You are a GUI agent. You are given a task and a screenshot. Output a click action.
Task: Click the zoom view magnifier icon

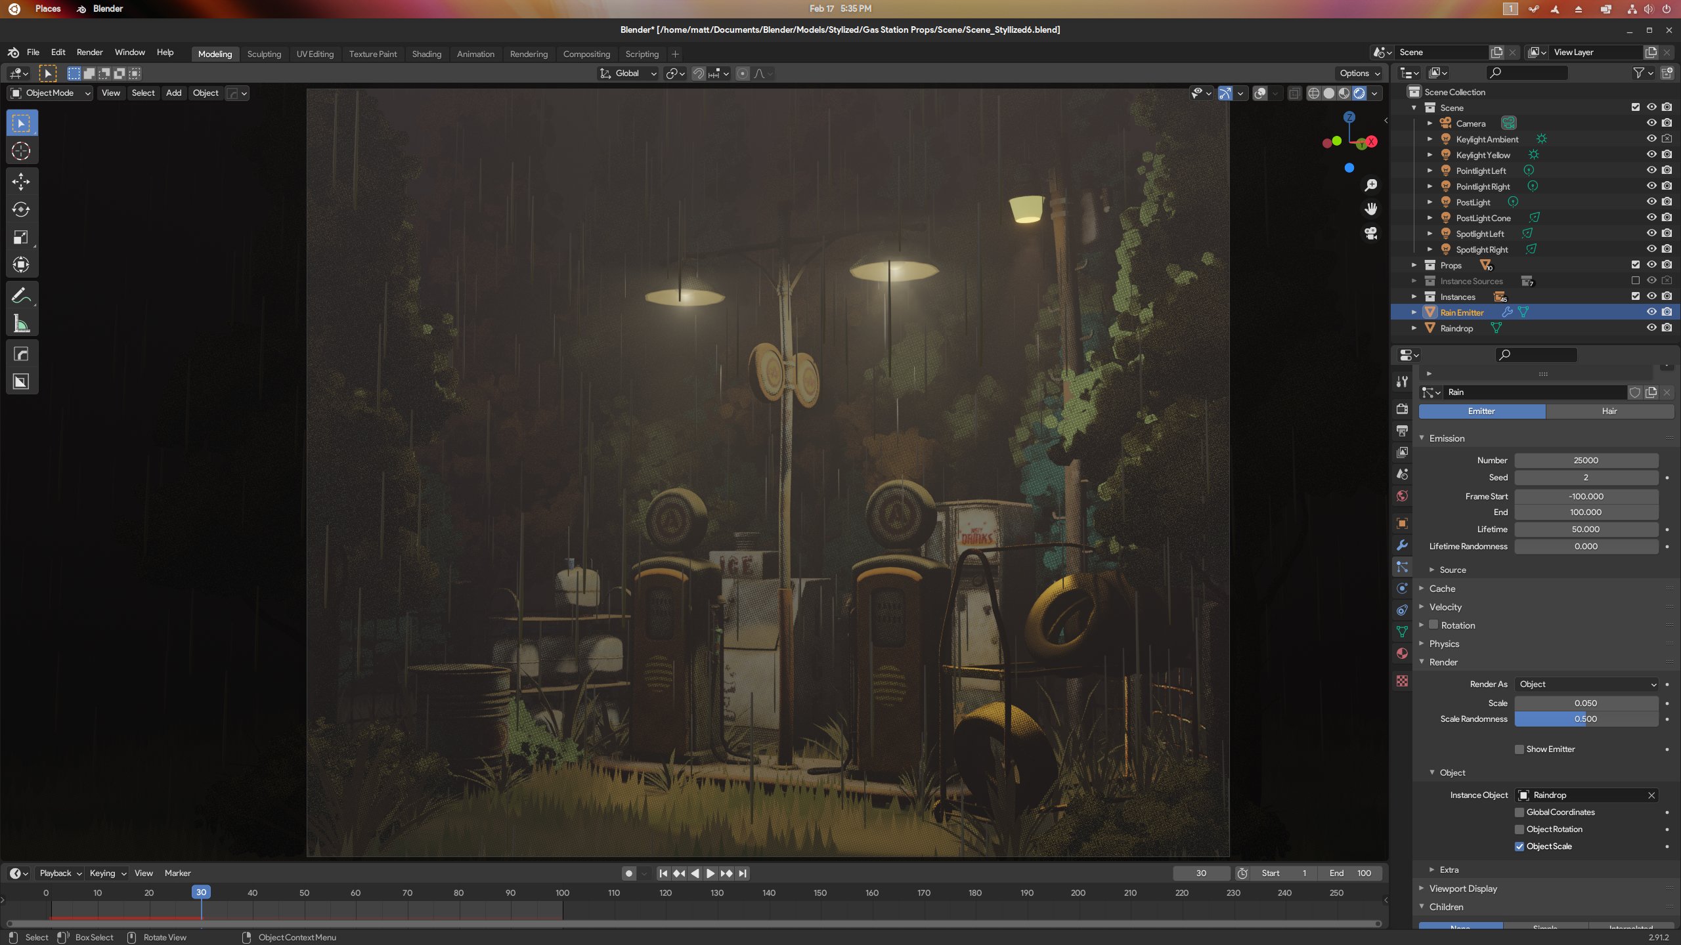point(1370,185)
